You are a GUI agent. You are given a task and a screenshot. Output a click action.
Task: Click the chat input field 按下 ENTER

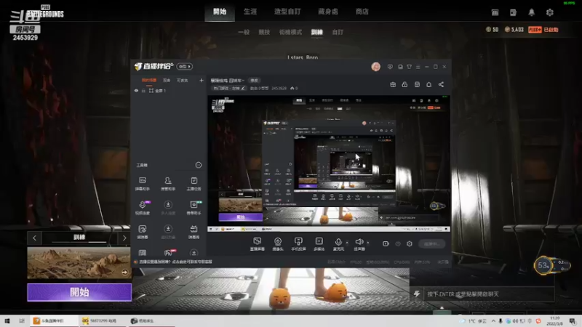pyautogui.click(x=488, y=294)
